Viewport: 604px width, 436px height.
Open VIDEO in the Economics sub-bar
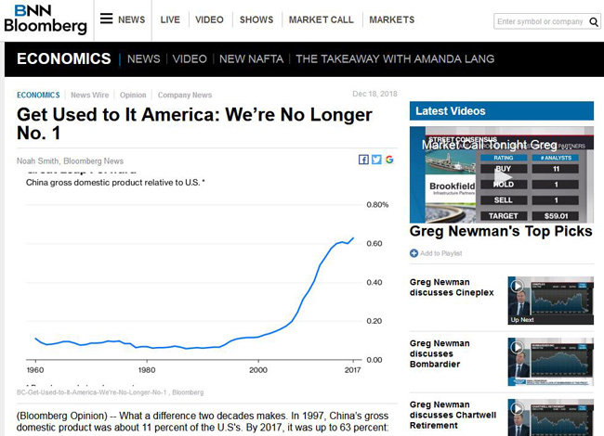tap(190, 58)
